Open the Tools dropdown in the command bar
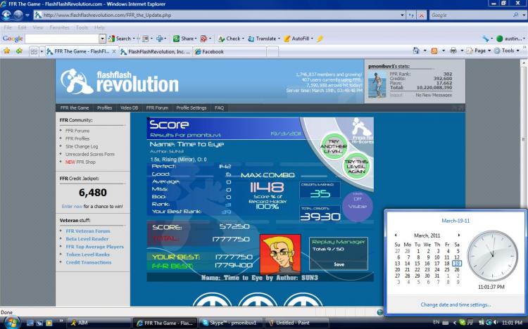 pyautogui.click(x=506, y=51)
